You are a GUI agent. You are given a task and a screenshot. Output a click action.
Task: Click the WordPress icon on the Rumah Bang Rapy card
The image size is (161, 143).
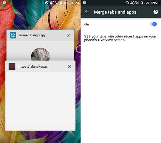pyautogui.click(x=13, y=35)
